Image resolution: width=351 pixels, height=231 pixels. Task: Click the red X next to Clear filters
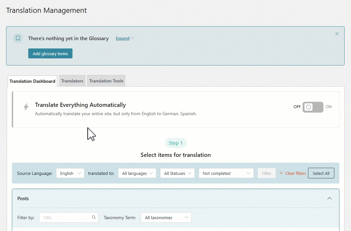(x=281, y=173)
